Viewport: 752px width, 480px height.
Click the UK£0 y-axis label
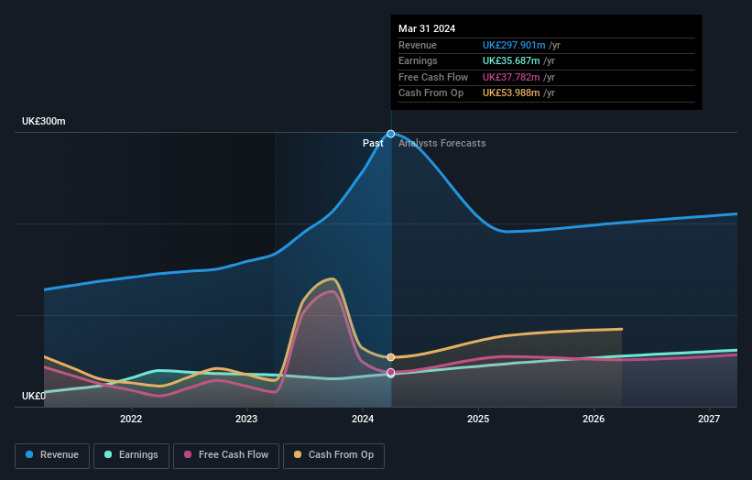coord(34,396)
